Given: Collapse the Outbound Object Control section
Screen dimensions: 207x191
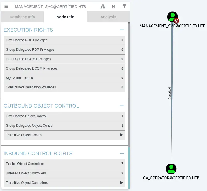Looking at the screenshot, I should click(122, 106).
